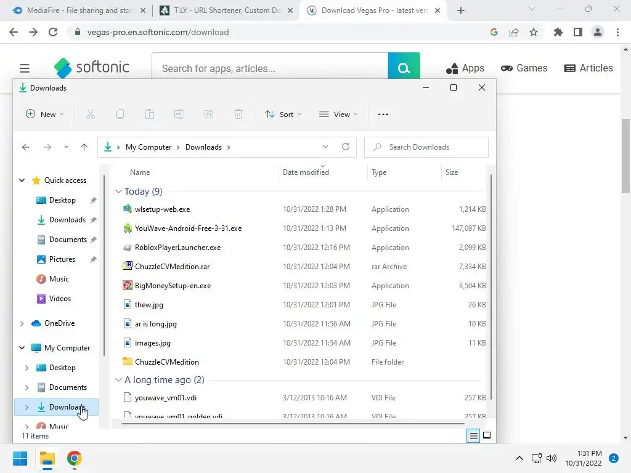Click Articles in Softonic navigation
Viewport: 631px width, 473px height.
pos(588,68)
